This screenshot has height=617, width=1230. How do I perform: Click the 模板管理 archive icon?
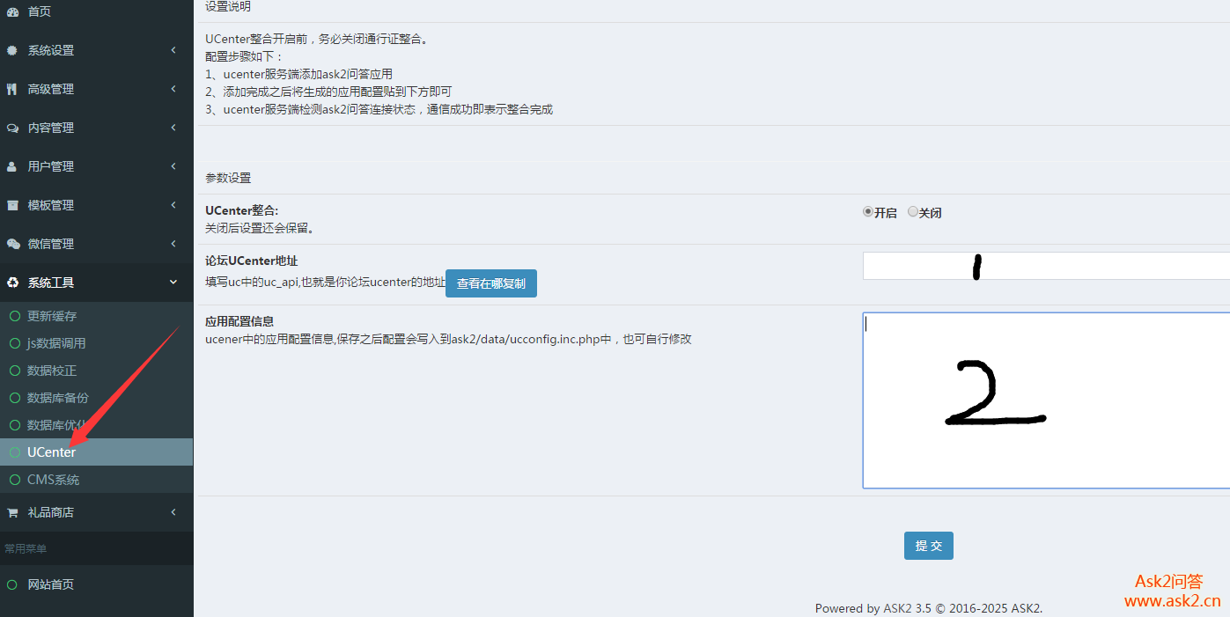(12, 205)
